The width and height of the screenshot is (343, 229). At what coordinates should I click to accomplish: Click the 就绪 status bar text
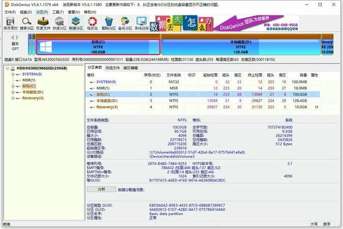tap(7, 224)
